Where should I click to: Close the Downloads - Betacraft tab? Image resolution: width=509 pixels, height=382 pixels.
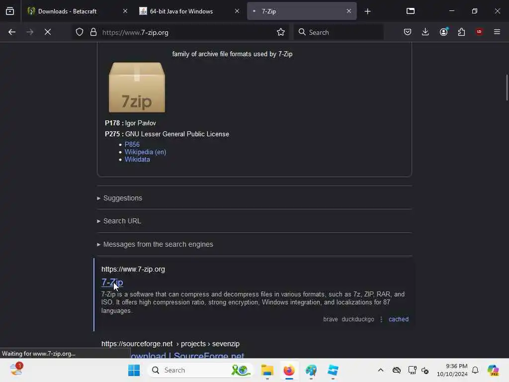click(x=125, y=11)
